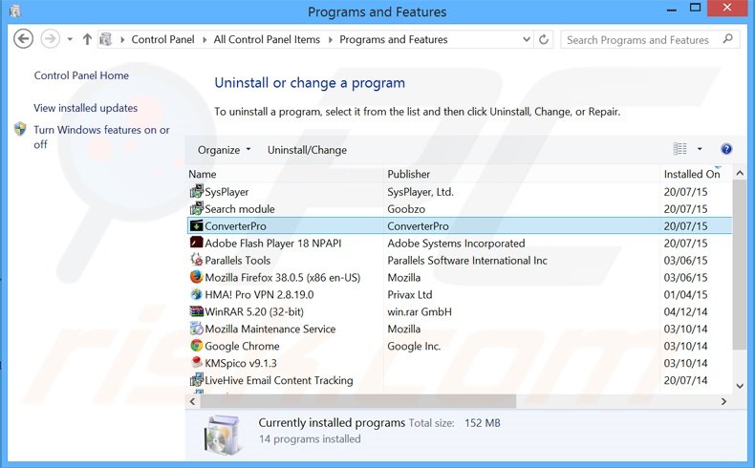Select the LiveHive Email Content Tracking icon
This screenshot has height=468, width=755.
click(197, 380)
